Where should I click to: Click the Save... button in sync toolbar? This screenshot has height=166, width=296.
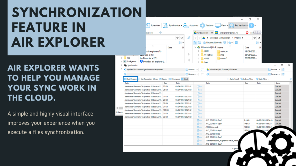163,79
